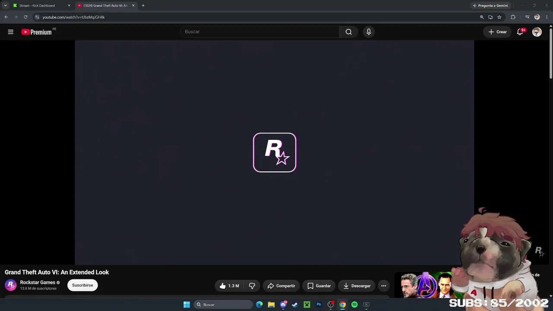Open Discord from taskbar
This screenshot has width=553, height=311.
[283, 305]
